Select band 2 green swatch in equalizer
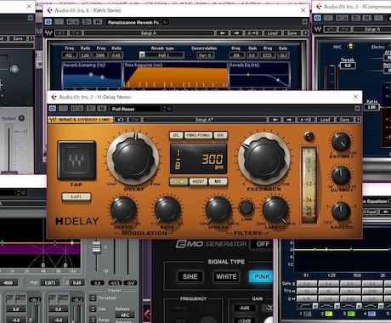The width and height of the screenshot is (391, 323). [x=329, y=314]
